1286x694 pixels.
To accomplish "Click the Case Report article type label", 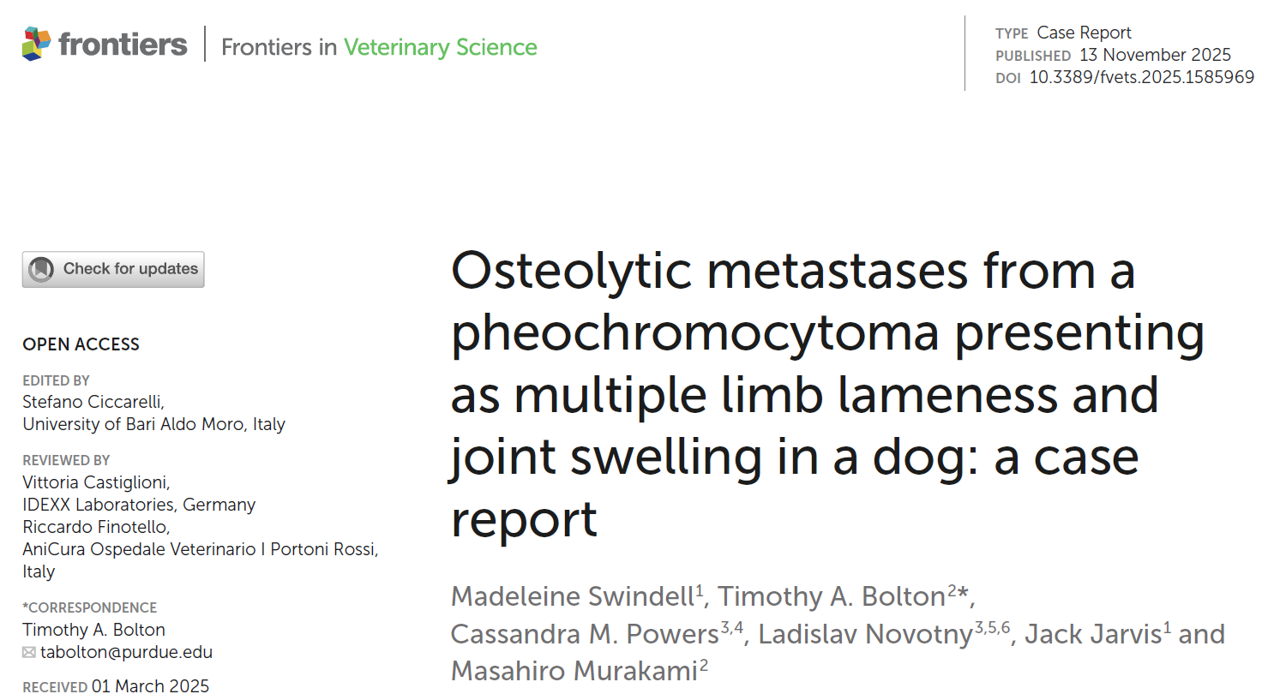I will (x=1084, y=33).
